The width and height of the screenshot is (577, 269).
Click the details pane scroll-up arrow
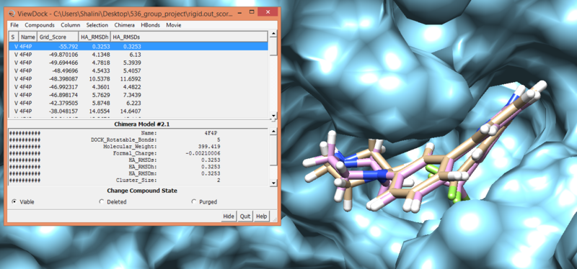tap(273, 132)
